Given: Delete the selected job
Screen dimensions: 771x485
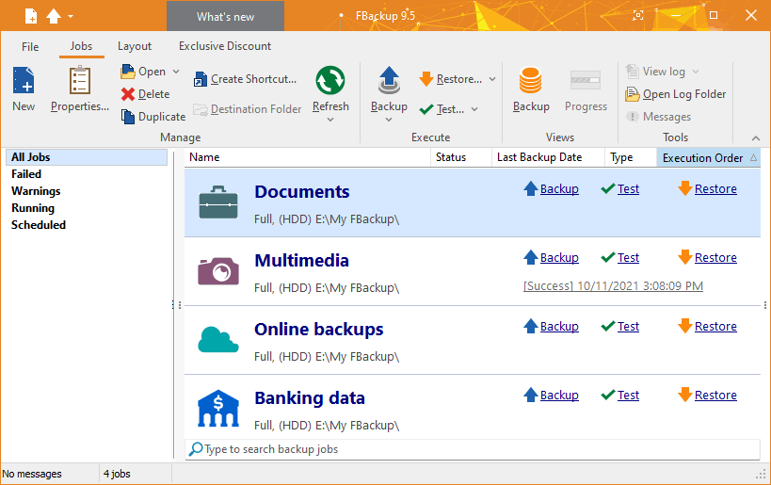Looking at the screenshot, I should 146,94.
